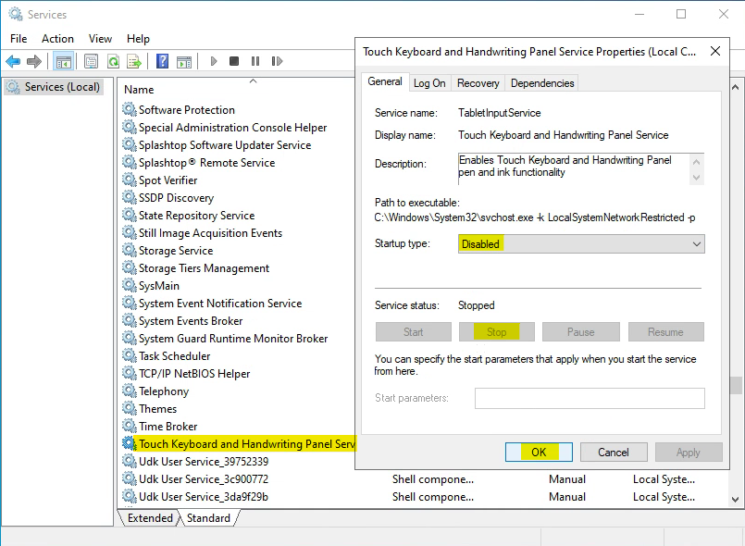Switch to the Dependencies tab
745x546 pixels.
[541, 81]
